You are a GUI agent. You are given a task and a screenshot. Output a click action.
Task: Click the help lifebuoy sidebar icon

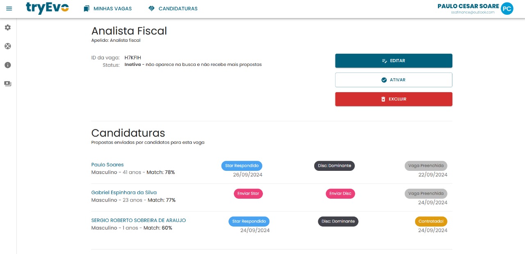coord(8,46)
